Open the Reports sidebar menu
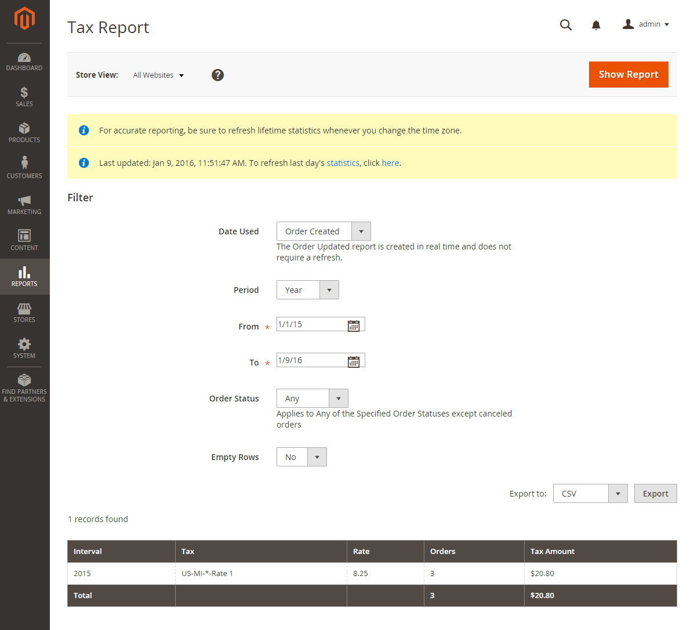 24,277
